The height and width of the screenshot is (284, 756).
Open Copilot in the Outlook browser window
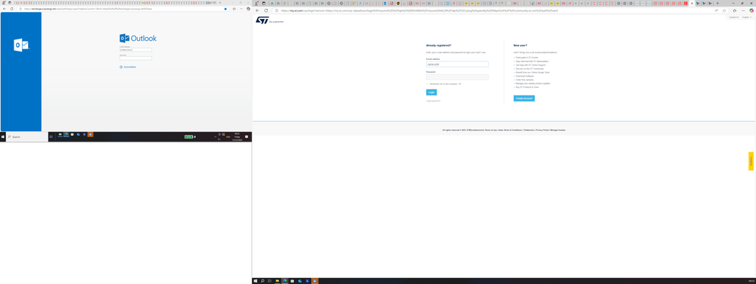(248, 8)
